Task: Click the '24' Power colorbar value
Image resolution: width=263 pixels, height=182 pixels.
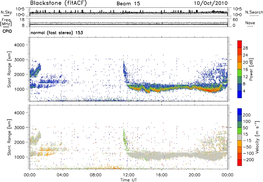Action: pos(245,55)
